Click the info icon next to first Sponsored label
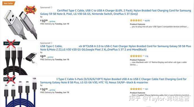This screenshot has height=107, width=194. (x=51, y=7)
